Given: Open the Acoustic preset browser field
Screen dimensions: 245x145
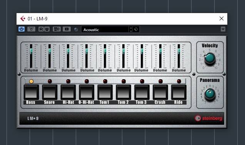Looking at the screenshot, I should [105, 29].
